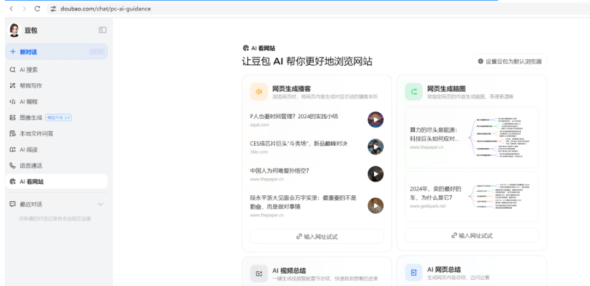Click the browser forward arrow
590x286 pixels.
tap(24, 9)
